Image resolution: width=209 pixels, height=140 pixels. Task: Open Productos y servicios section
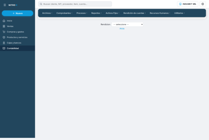17,37
